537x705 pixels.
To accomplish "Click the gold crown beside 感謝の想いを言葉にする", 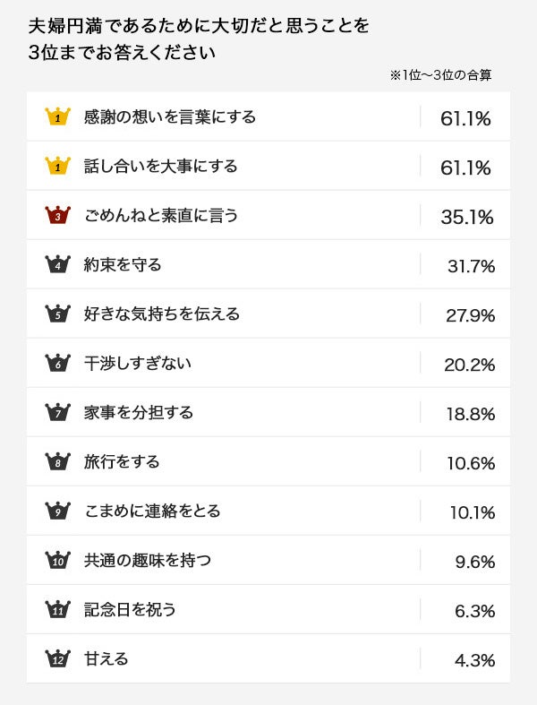I will pyautogui.click(x=57, y=116).
